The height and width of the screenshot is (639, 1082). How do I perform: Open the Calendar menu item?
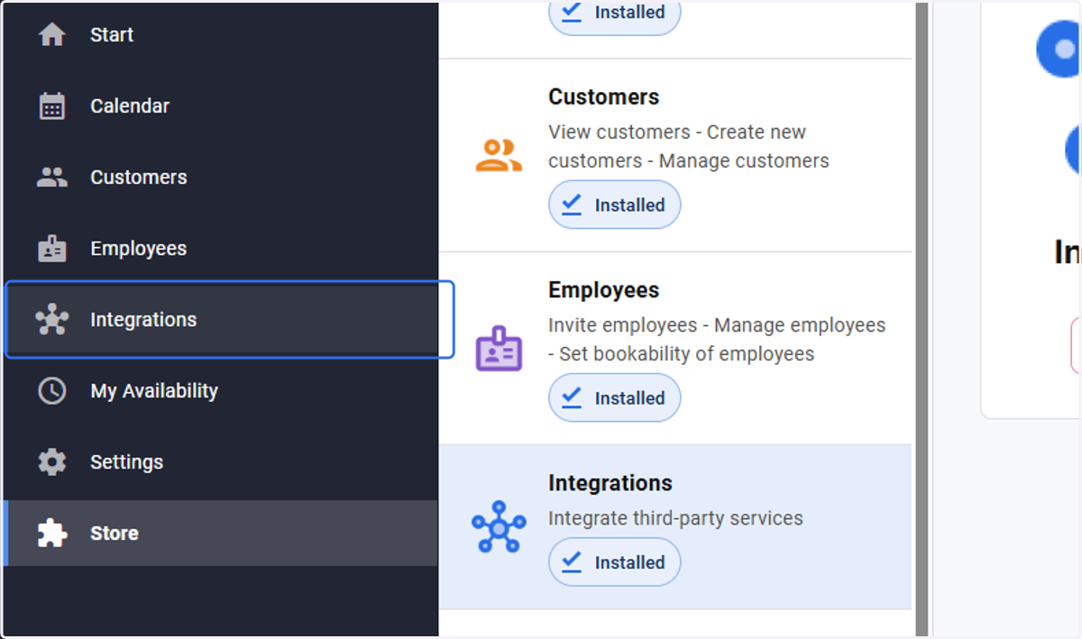[x=221, y=106]
